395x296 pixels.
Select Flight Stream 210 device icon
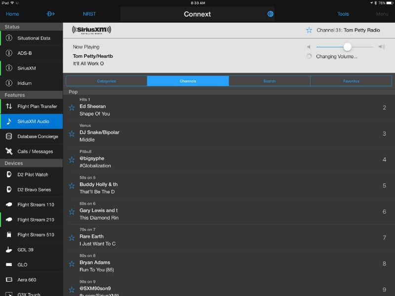9,220
